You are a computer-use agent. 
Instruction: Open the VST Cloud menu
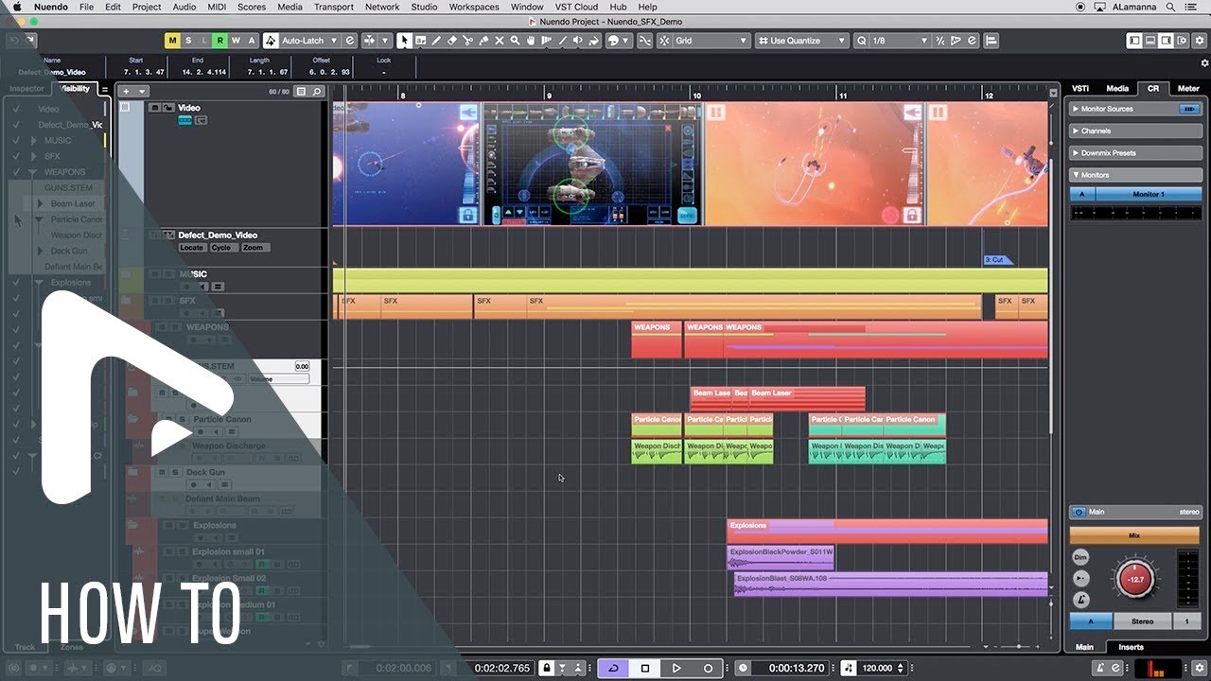[x=576, y=7]
